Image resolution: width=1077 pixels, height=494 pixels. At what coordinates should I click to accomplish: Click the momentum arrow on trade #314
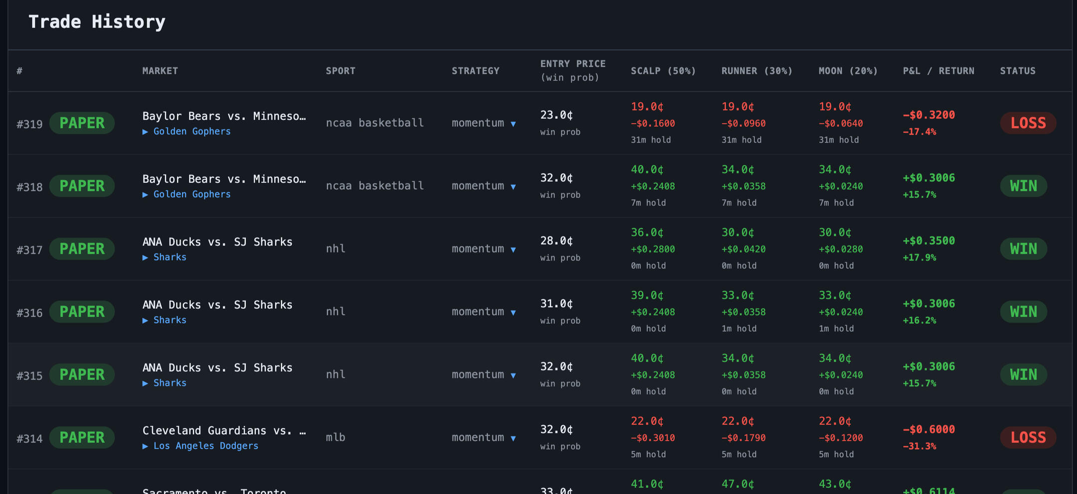(x=513, y=438)
